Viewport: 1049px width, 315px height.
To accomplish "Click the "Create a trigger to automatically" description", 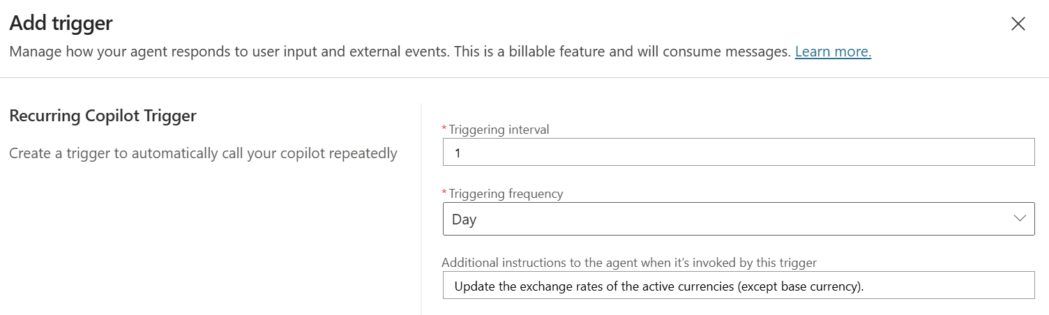I will click(x=203, y=153).
